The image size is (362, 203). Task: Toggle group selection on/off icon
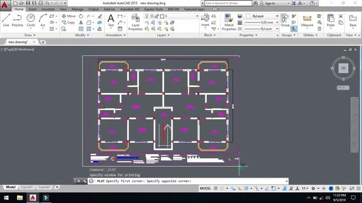coord(294,29)
